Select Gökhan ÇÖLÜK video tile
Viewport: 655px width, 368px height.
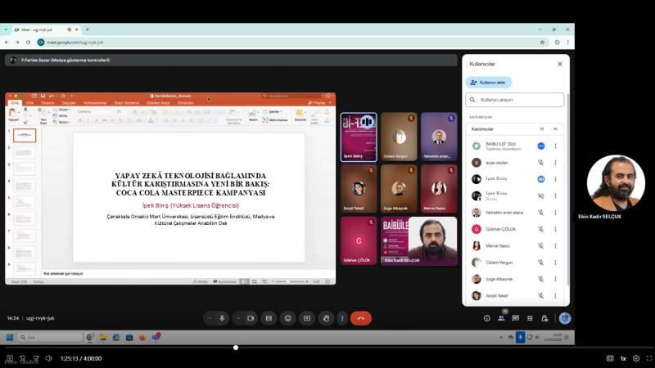point(359,240)
